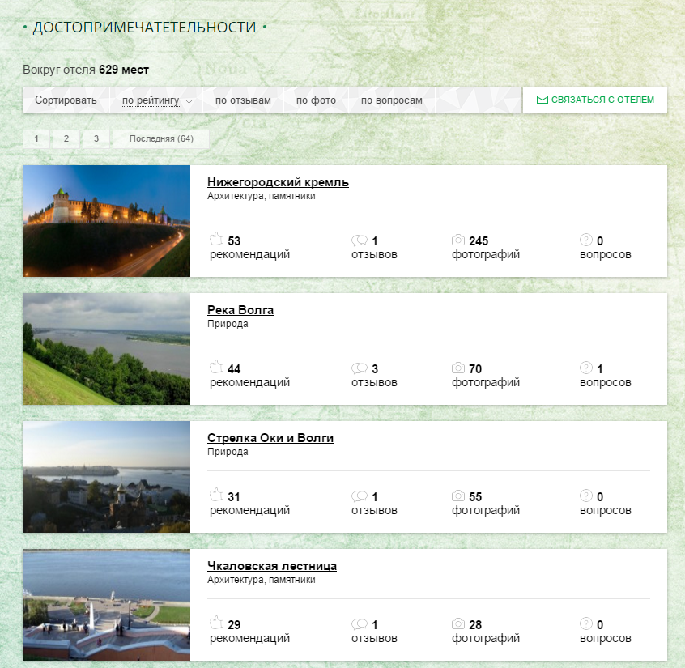Click 'Природа' under Река Волга
The image size is (685, 668).
click(x=228, y=324)
